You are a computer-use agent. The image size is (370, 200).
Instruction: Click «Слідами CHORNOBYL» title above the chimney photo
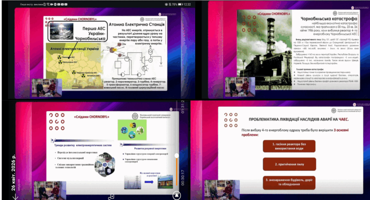pyautogui.click(x=274, y=14)
